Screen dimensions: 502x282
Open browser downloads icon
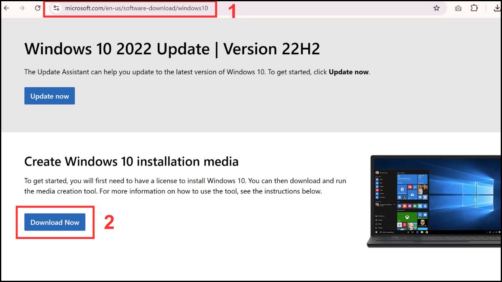point(497,8)
